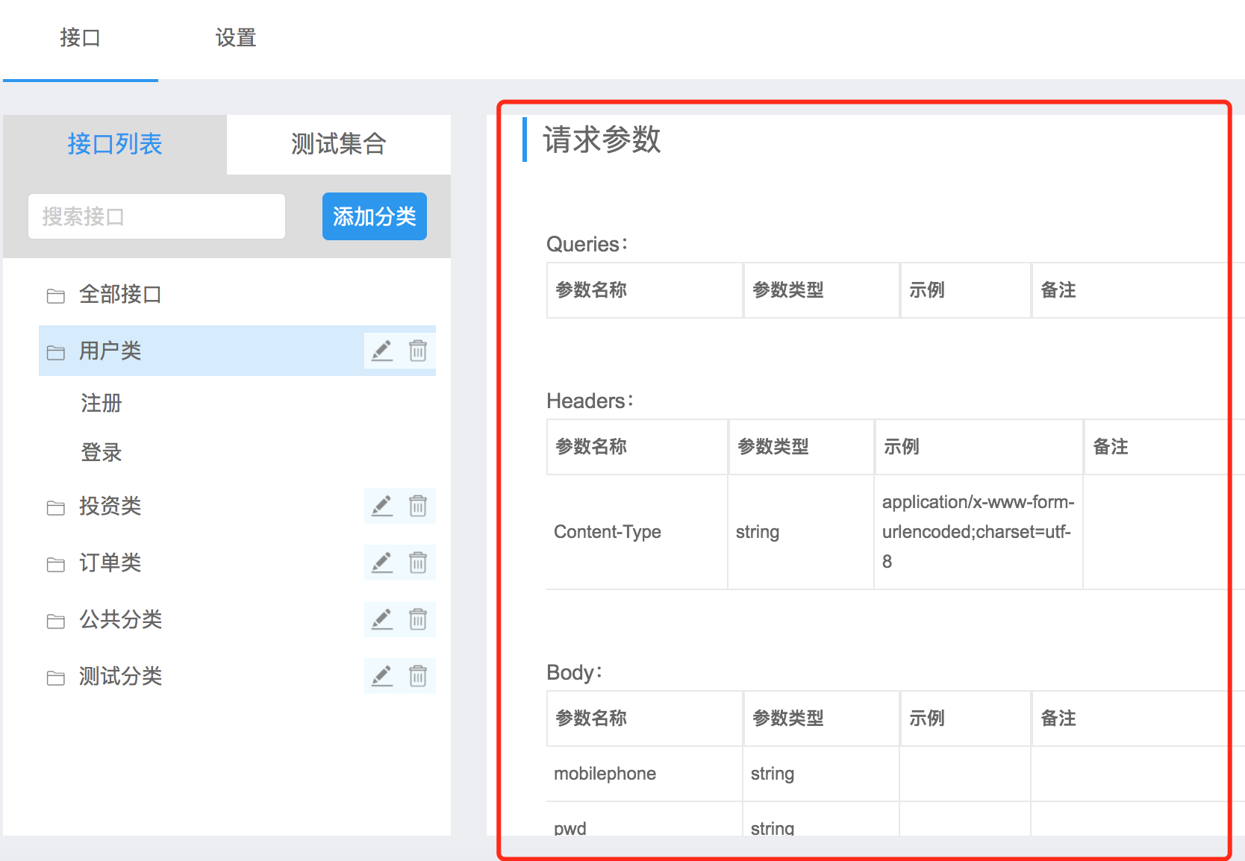Edit the 公共分类 category

pos(381,619)
